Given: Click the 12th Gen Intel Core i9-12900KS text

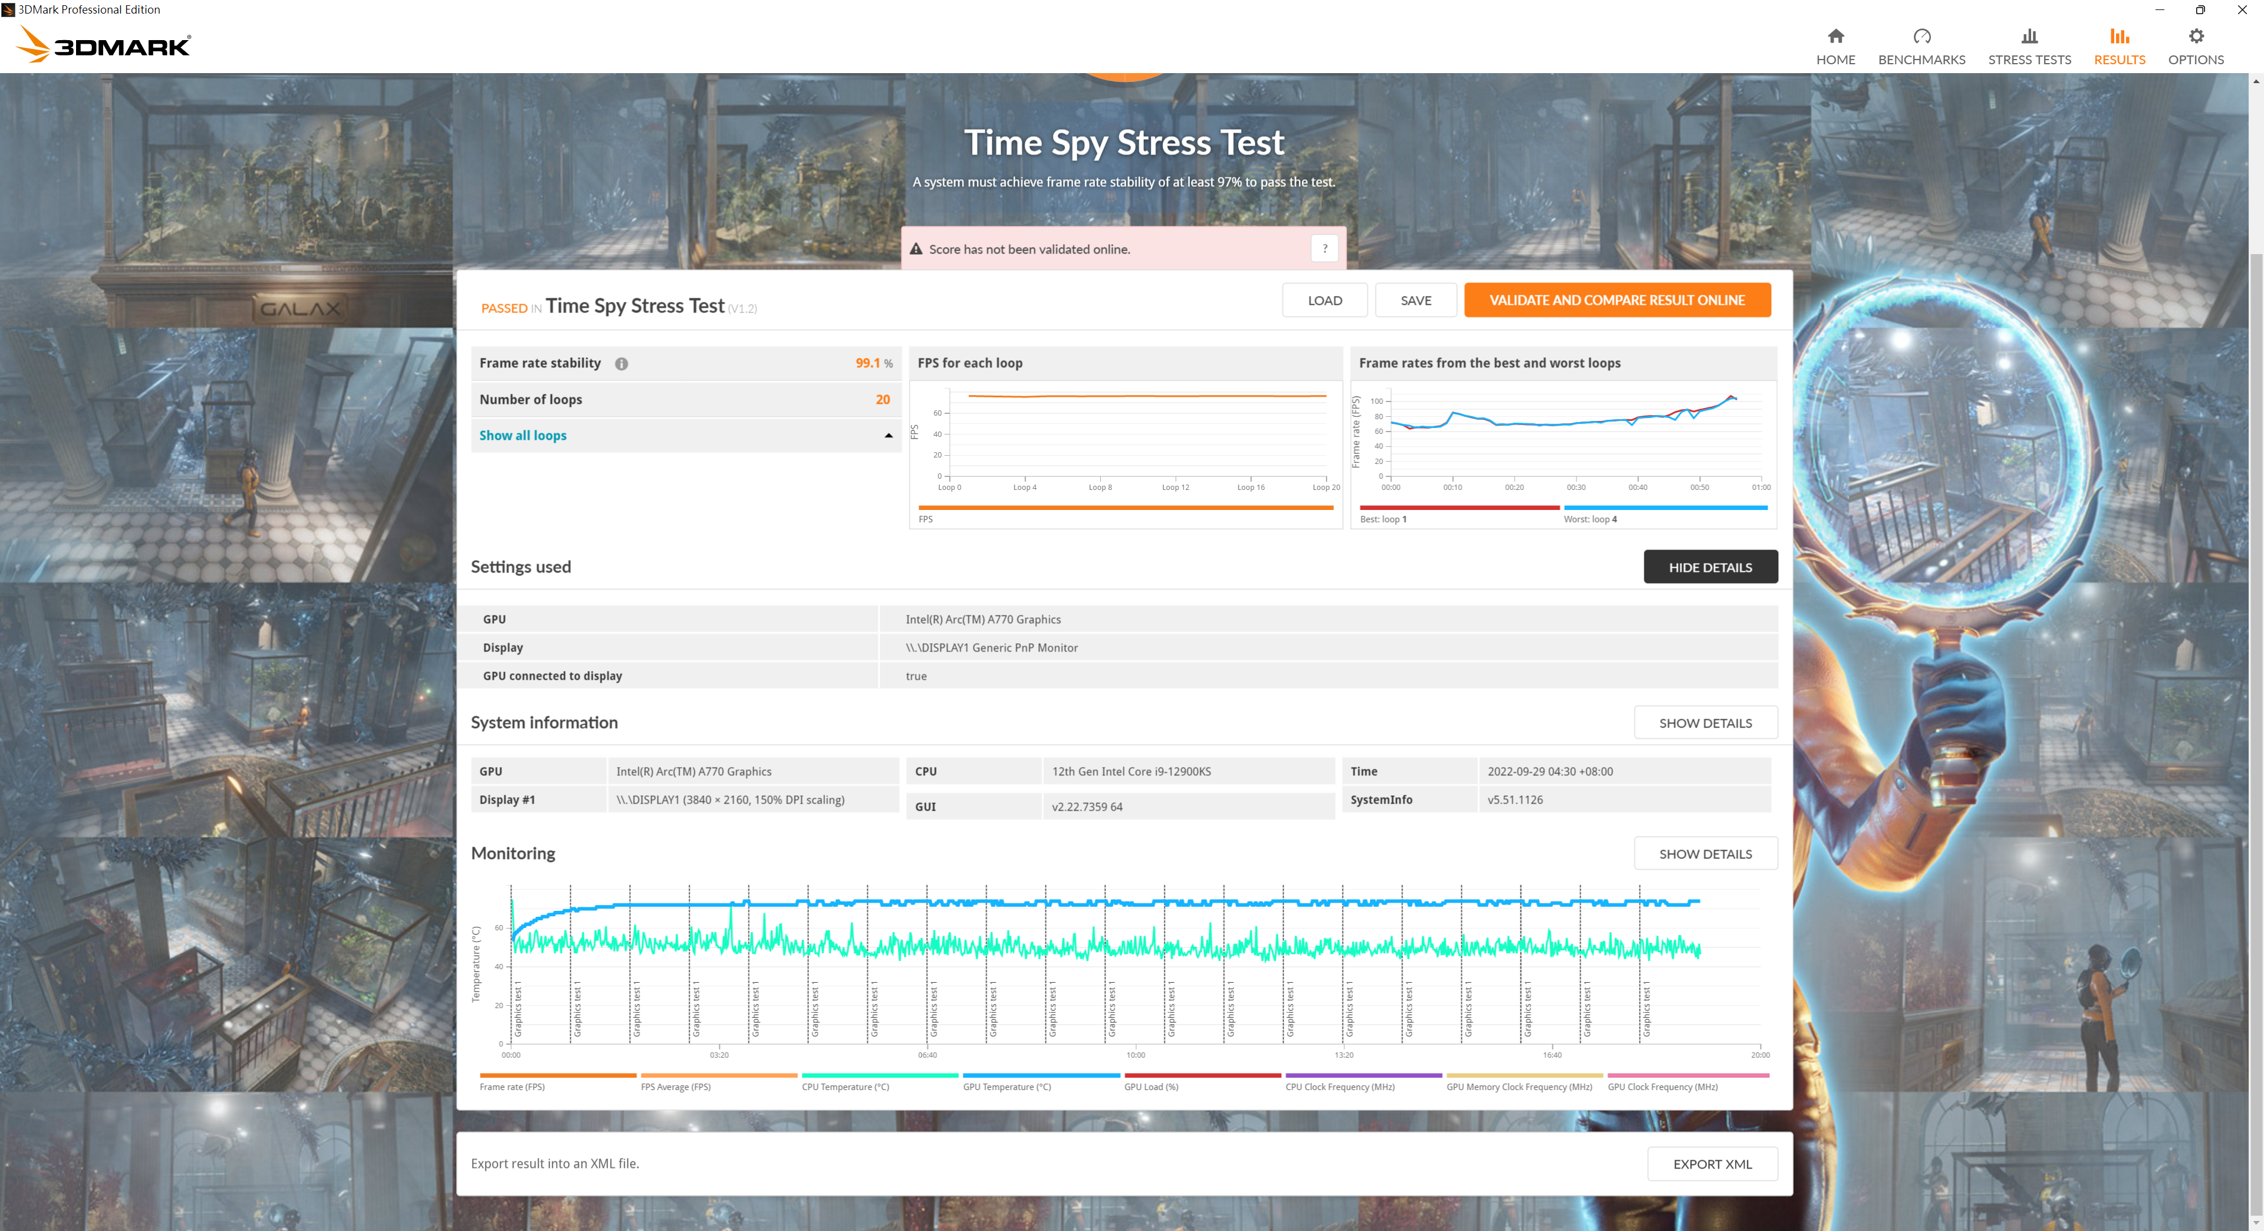Looking at the screenshot, I should tap(1131, 772).
